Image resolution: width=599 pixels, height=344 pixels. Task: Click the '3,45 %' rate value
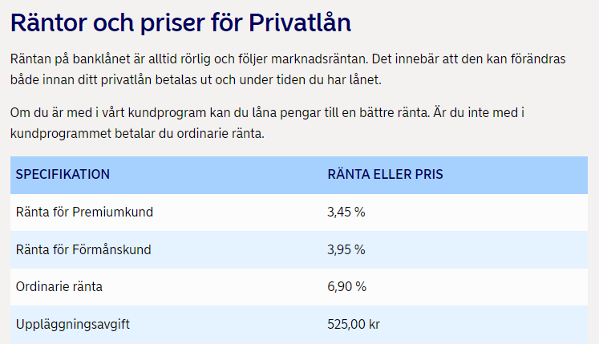pos(346,212)
